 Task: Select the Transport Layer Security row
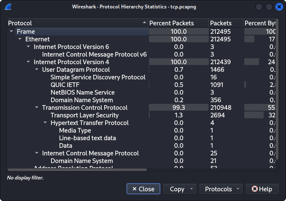click(x=84, y=115)
